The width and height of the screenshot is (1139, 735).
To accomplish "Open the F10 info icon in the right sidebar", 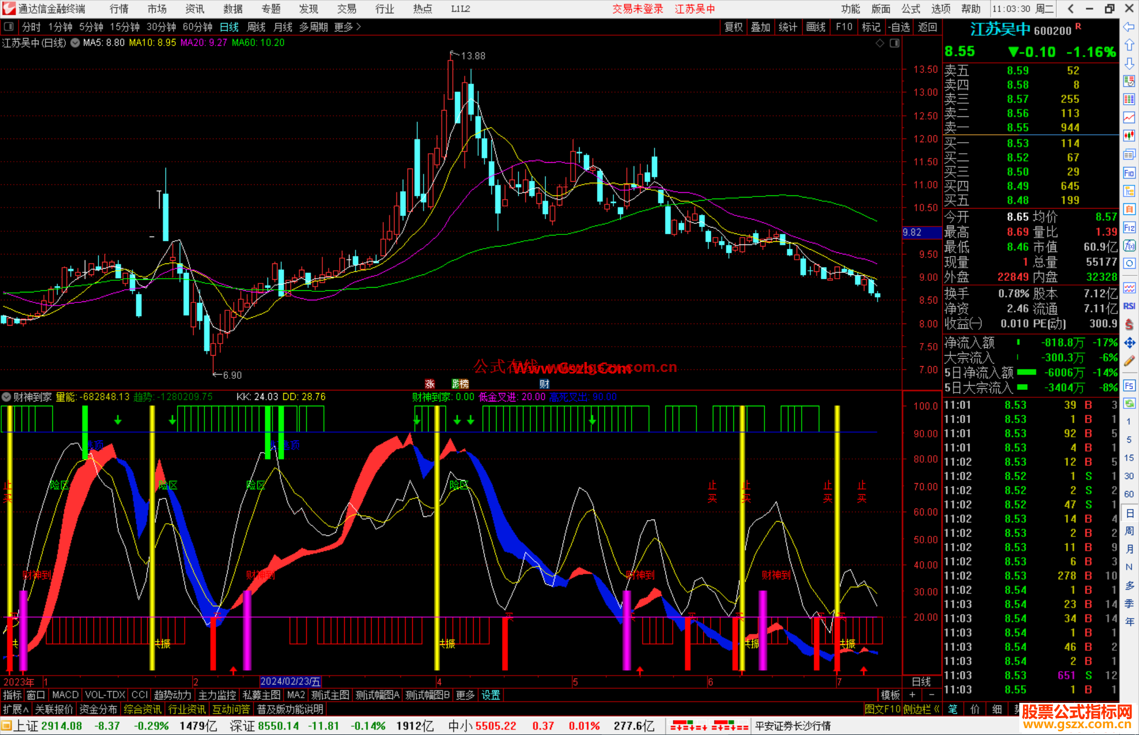I will click(x=1129, y=173).
